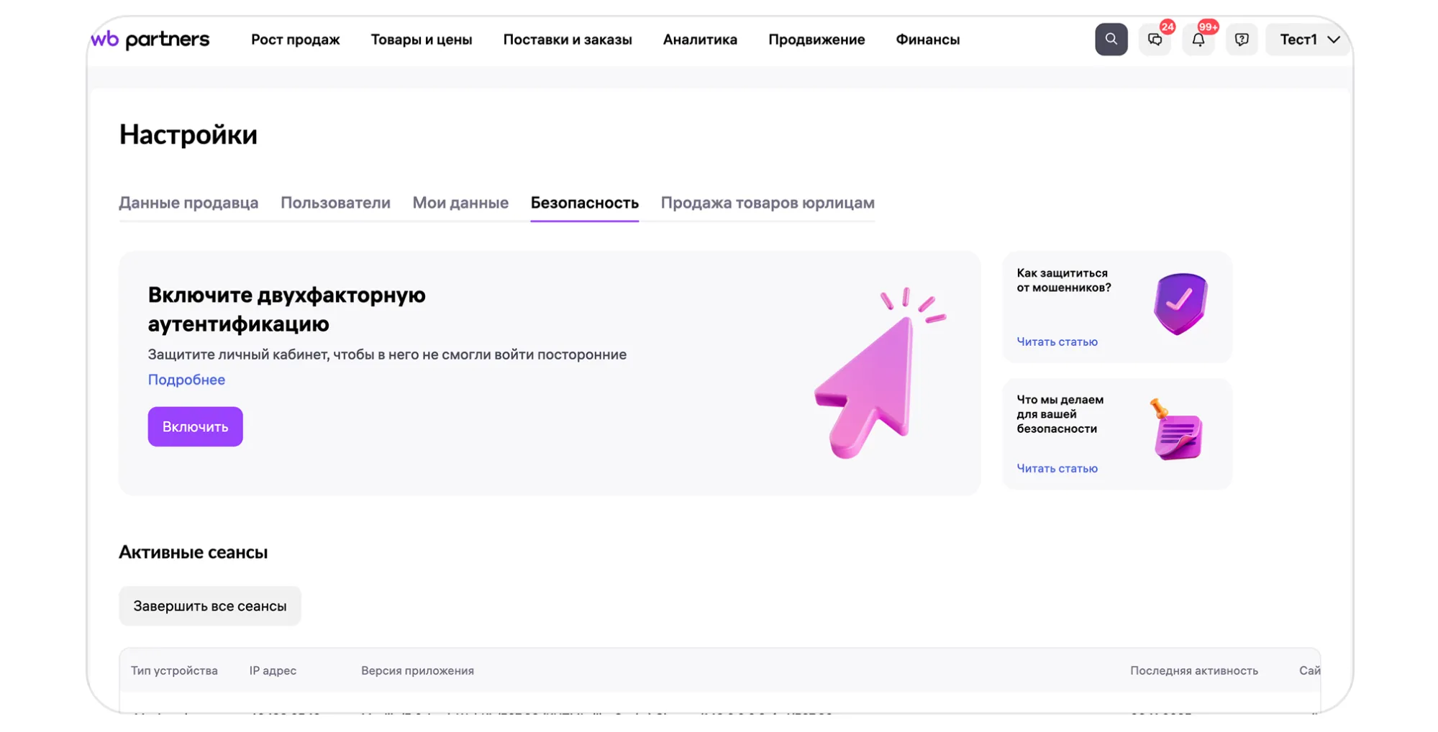Click the help question-mark icon
The image size is (1438, 732).
coord(1241,40)
